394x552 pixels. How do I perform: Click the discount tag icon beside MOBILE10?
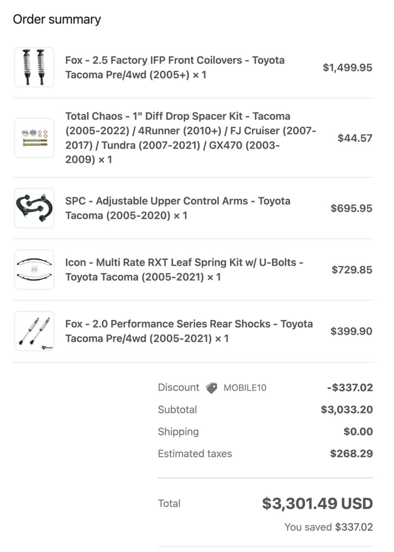point(211,388)
